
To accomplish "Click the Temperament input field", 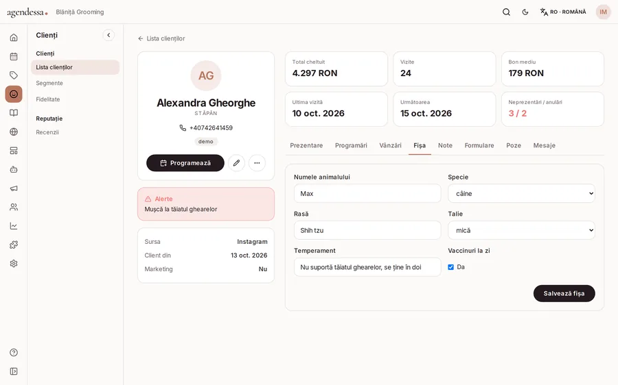I will coord(367,267).
